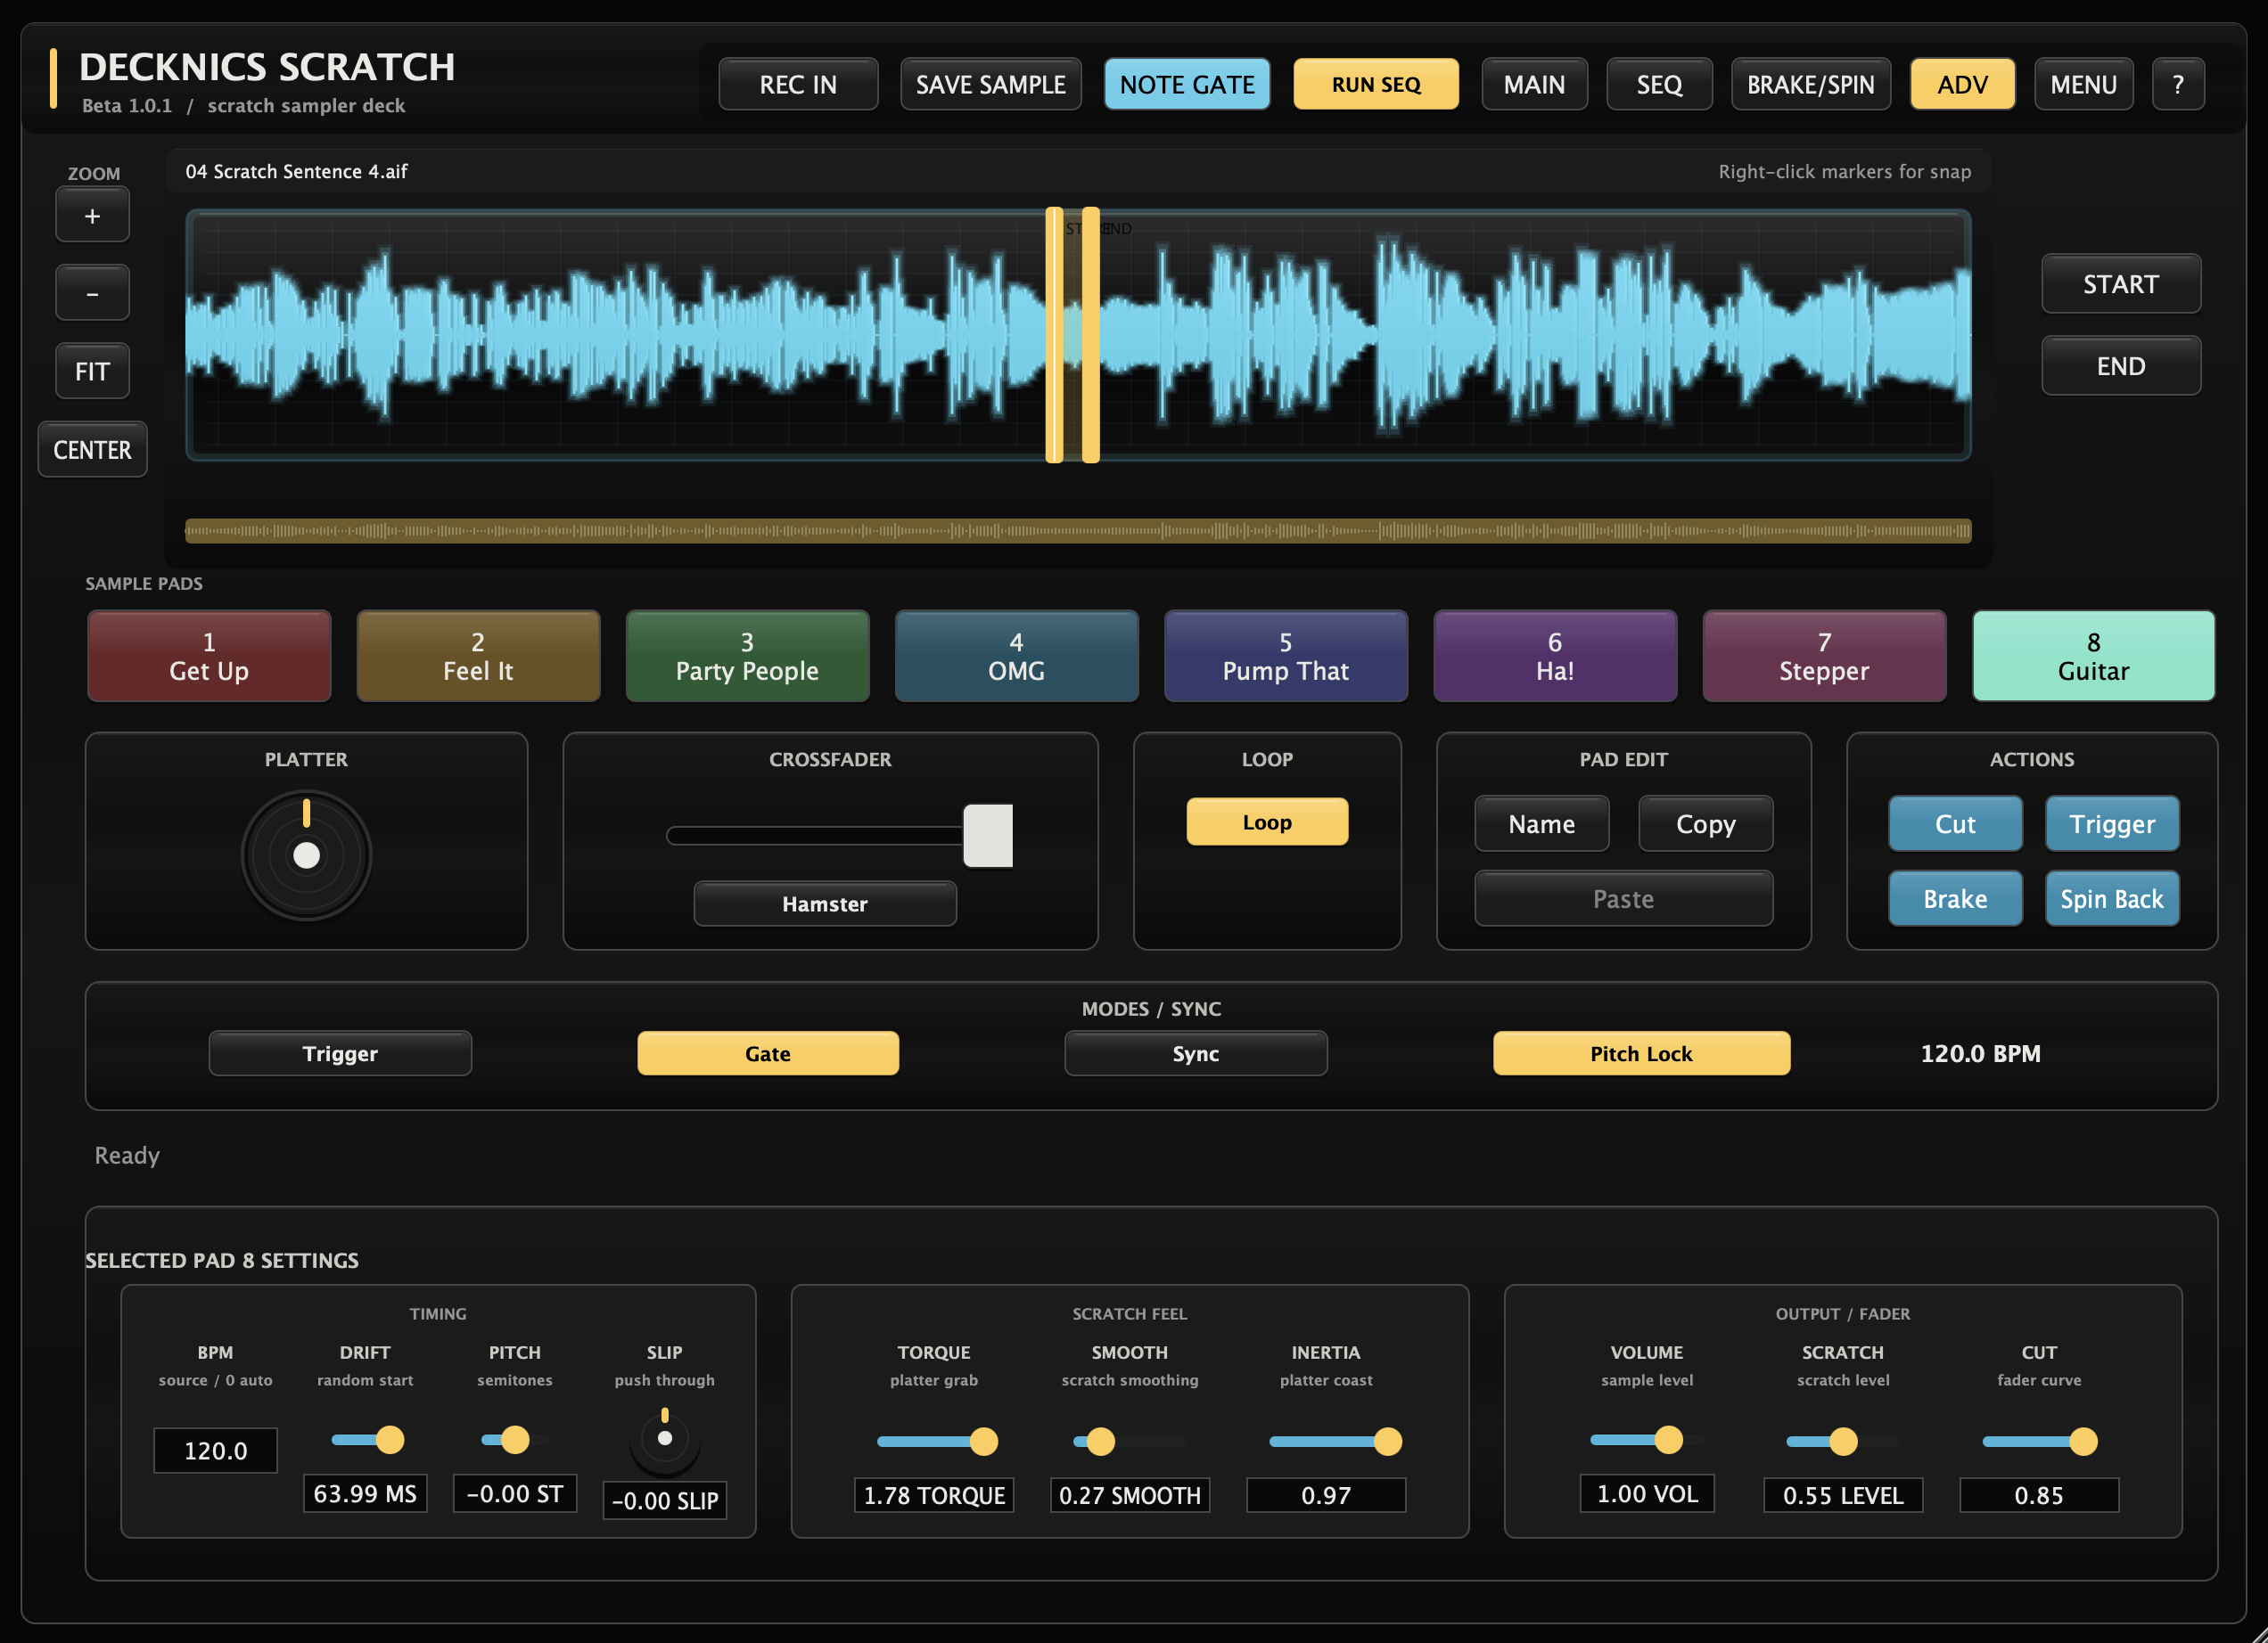This screenshot has height=1643, width=2268.
Task: Click the PITCH semitones slider
Action: click(515, 1440)
